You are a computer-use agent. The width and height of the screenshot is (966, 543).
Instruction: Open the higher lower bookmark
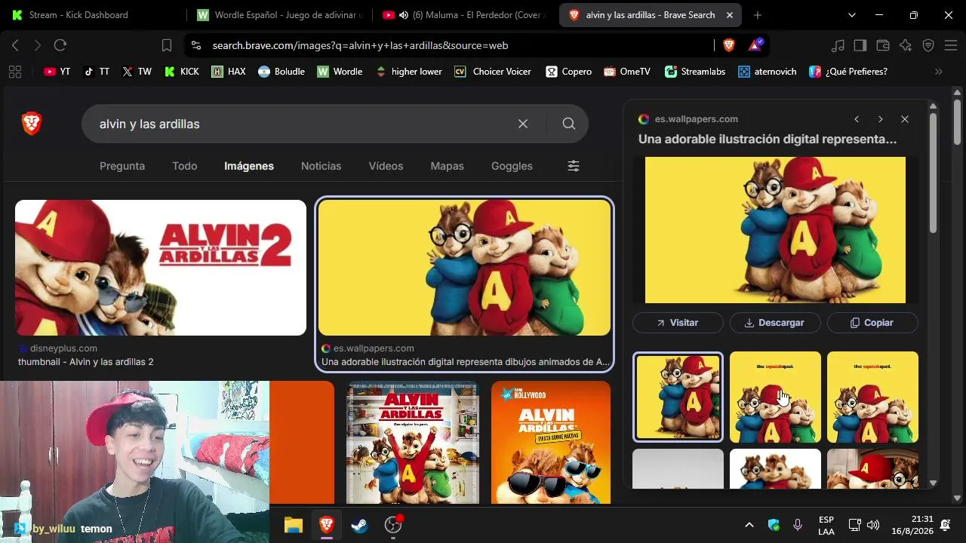tap(408, 72)
